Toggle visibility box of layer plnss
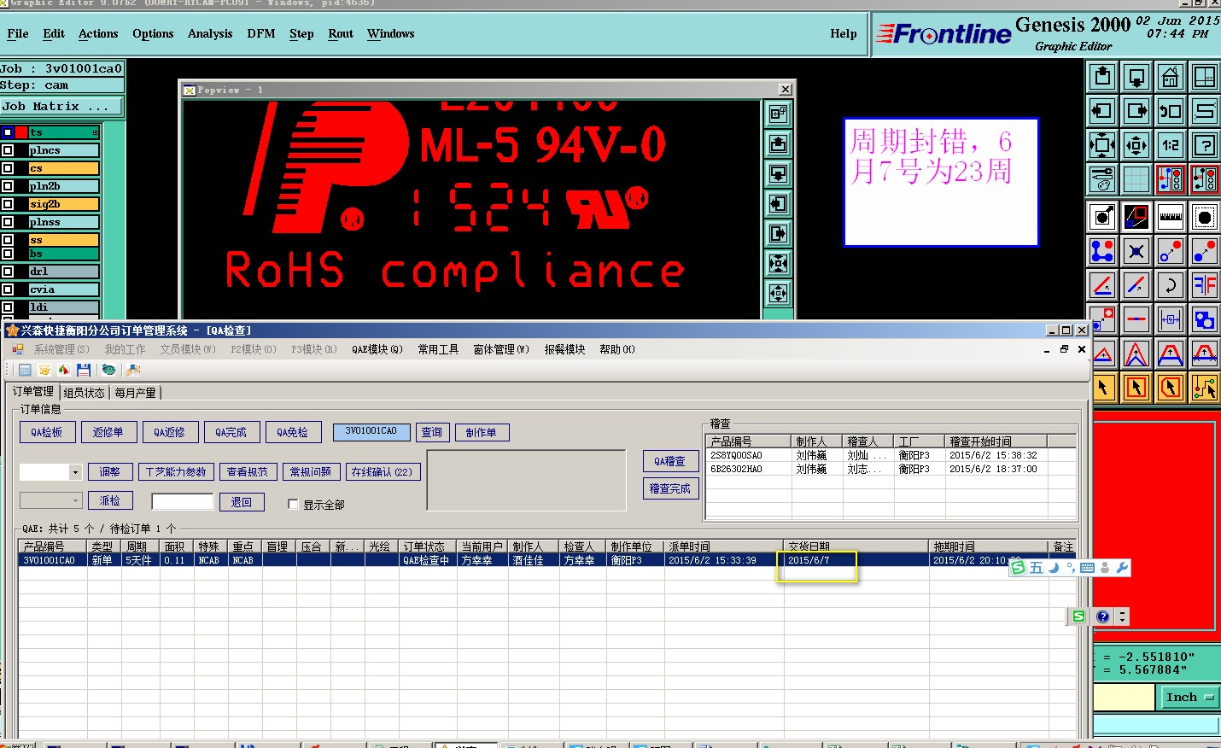Image resolution: width=1221 pixels, height=748 pixels. [8, 222]
